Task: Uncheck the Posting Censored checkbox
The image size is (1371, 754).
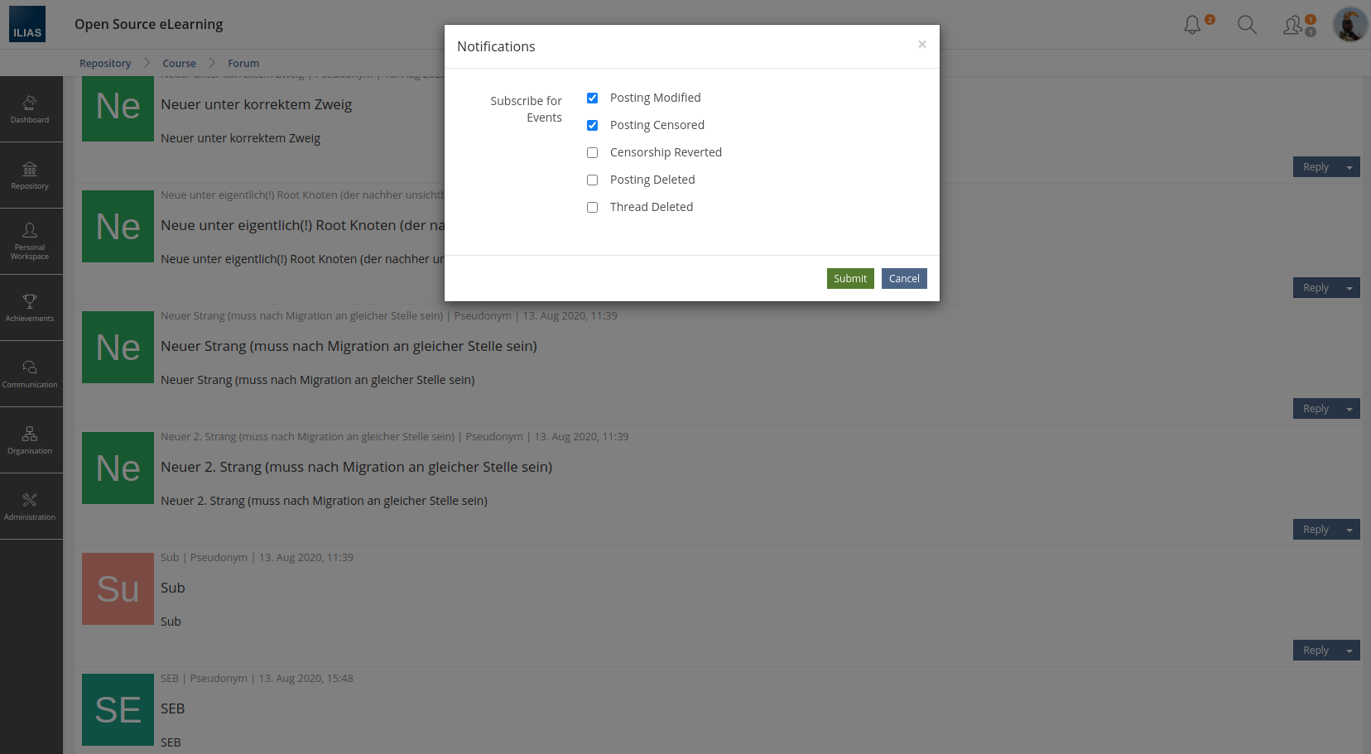Action: [592, 125]
